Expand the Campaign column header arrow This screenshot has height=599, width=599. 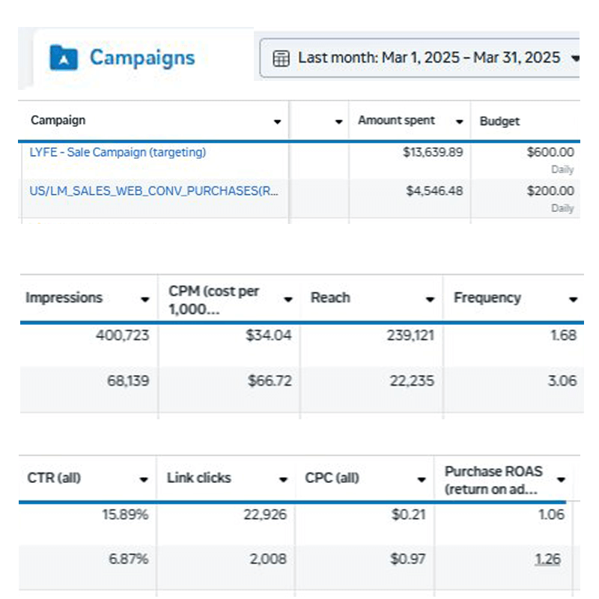tap(278, 121)
